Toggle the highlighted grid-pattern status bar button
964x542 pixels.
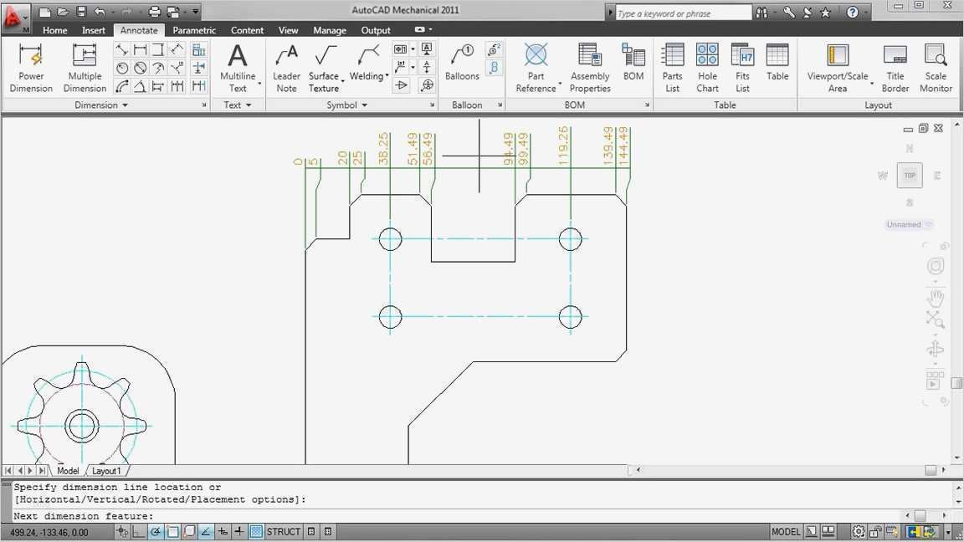tap(256, 532)
